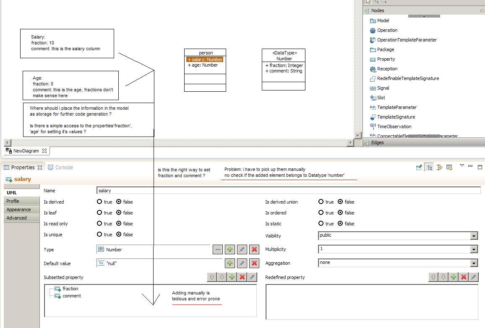485x328 pixels.
Task: Set Is derived to true
Action: (x=99, y=201)
